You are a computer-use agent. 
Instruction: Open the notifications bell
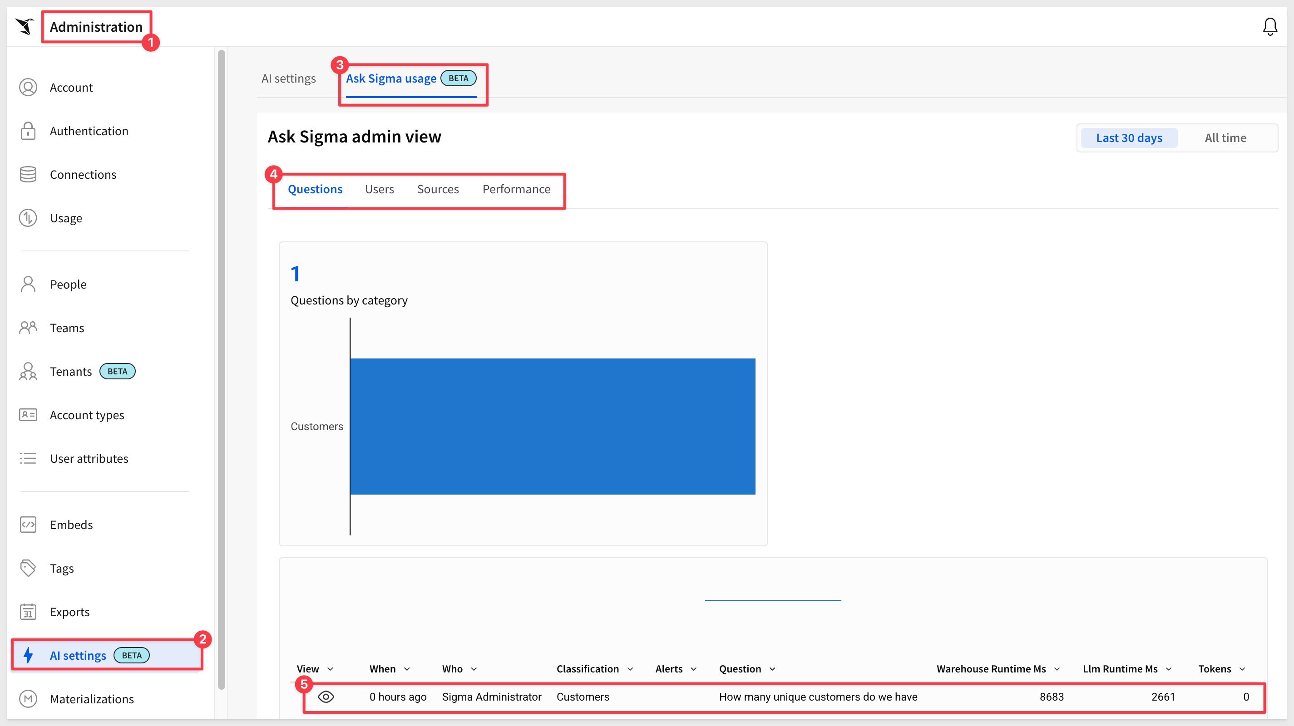(1270, 27)
